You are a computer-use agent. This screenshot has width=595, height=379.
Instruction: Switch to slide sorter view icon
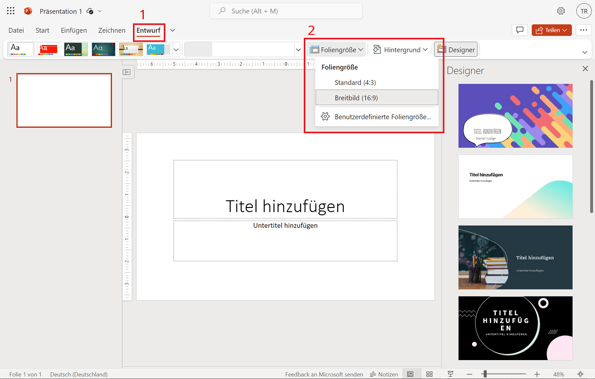click(429, 374)
